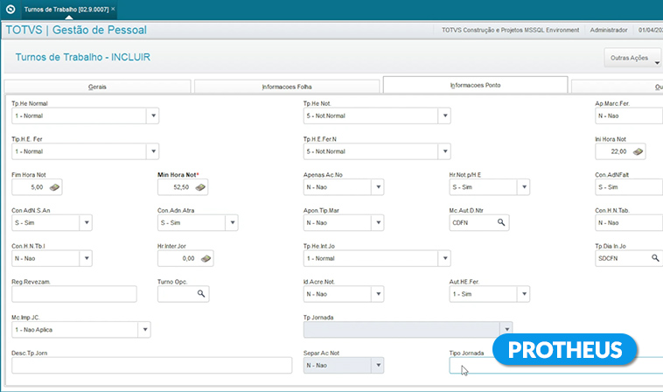Expand the Tp.He Normal dropdown
This screenshot has height=392, width=663.
[x=152, y=115]
